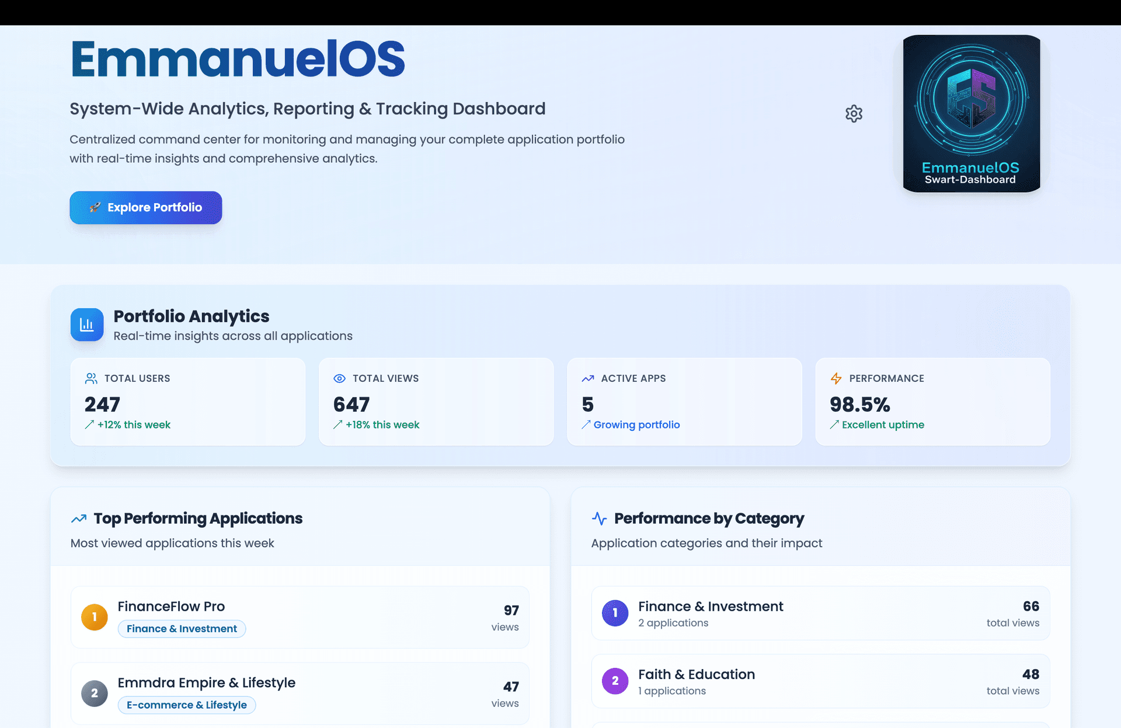Select the Total Users people icon
1121x728 pixels.
pos(90,378)
